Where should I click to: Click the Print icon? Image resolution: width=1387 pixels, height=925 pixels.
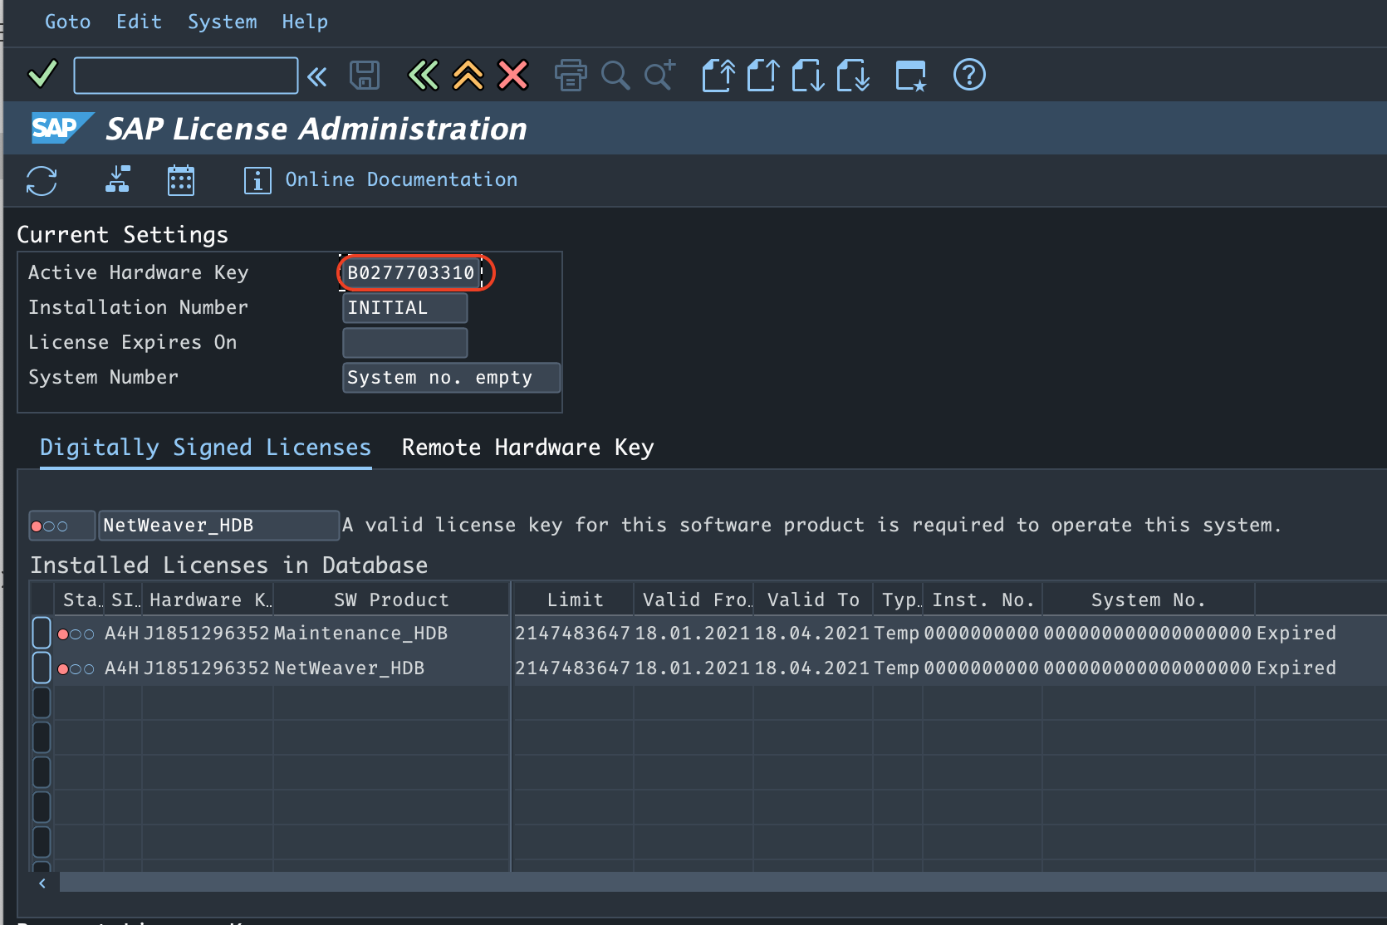(571, 75)
